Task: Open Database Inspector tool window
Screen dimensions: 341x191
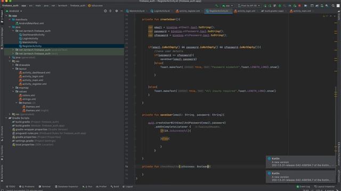Action: [x=66, y=186]
